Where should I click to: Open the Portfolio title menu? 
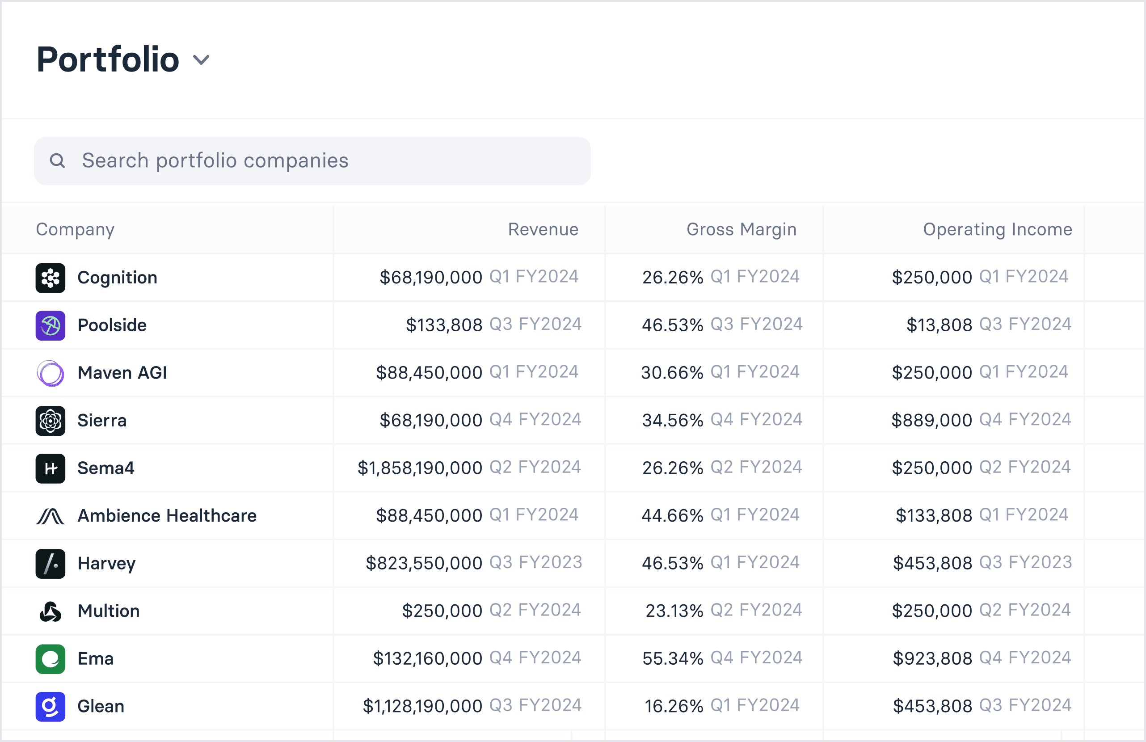(108, 60)
